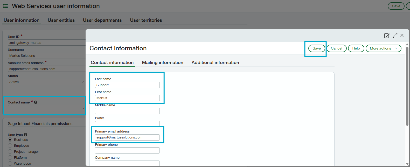Click the dialog vertical scrollbar thumb
This screenshot has width=410, height=167.
point(407,86)
